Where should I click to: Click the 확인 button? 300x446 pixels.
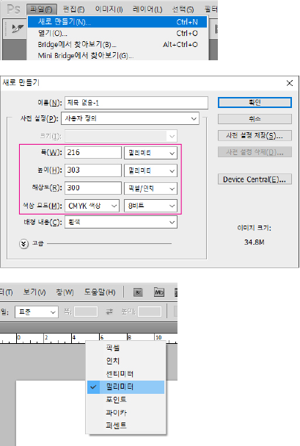[x=255, y=102]
